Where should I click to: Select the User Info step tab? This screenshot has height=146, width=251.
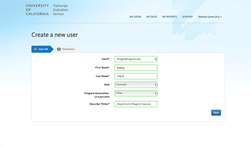(43, 49)
